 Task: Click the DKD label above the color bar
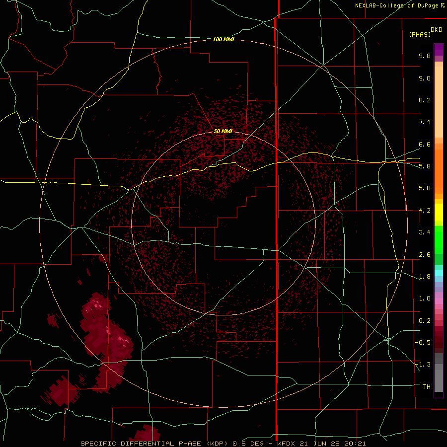tap(437, 30)
